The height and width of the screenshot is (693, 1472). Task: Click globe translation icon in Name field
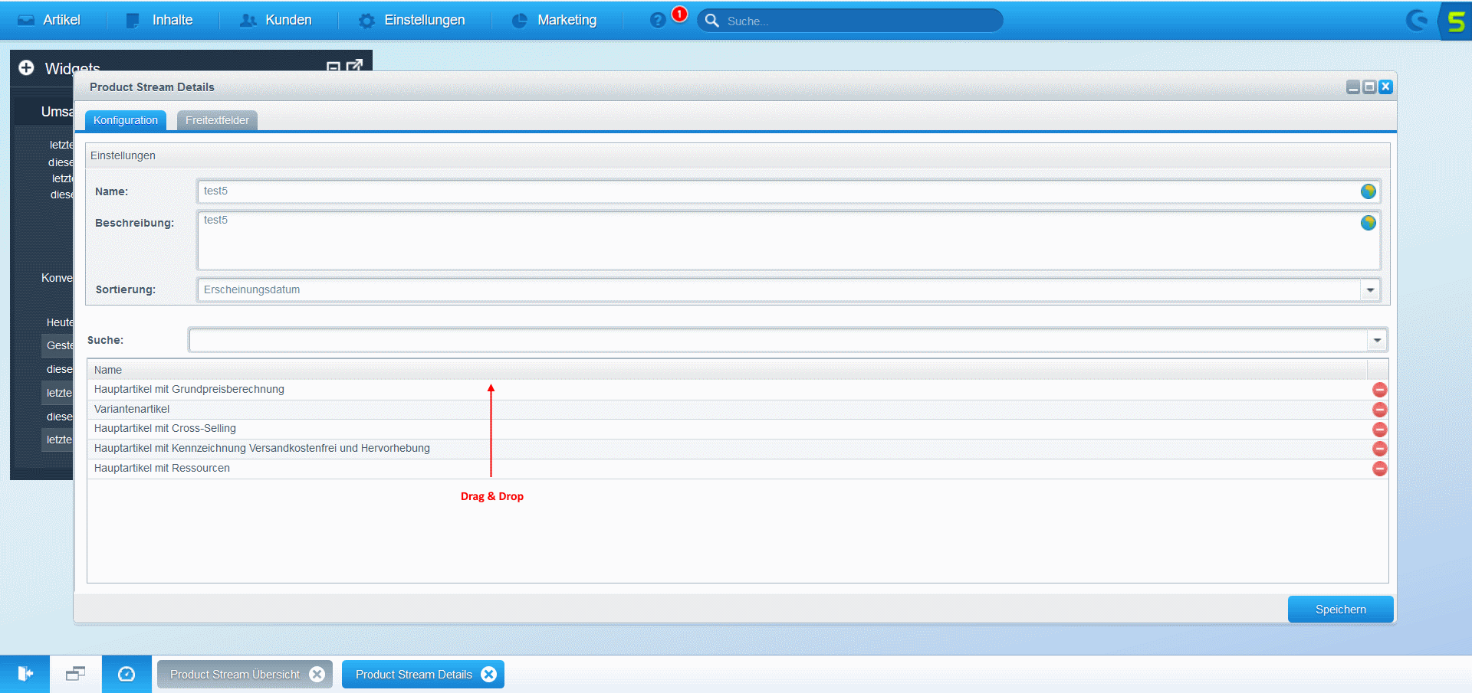coord(1368,191)
